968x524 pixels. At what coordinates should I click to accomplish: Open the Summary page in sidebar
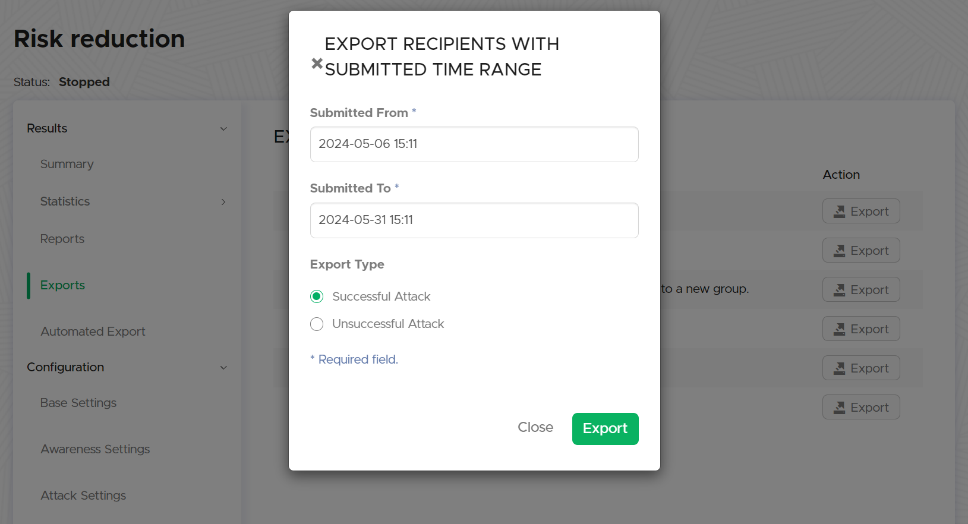pyautogui.click(x=67, y=164)
